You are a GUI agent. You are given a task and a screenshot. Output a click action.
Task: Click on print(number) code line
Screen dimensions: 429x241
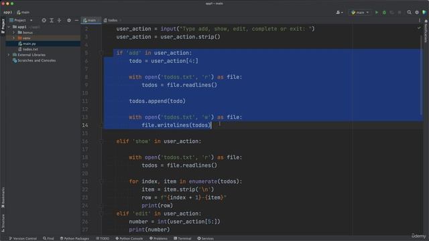point(149,230)
